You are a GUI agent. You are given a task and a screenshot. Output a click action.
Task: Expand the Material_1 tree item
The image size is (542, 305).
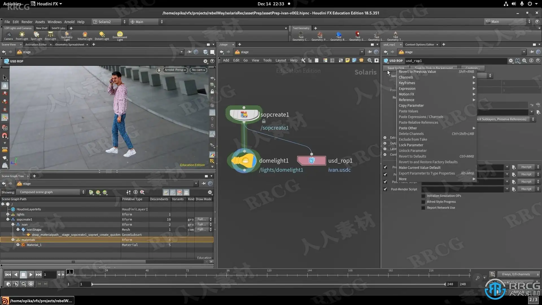[x=18, y=245]
